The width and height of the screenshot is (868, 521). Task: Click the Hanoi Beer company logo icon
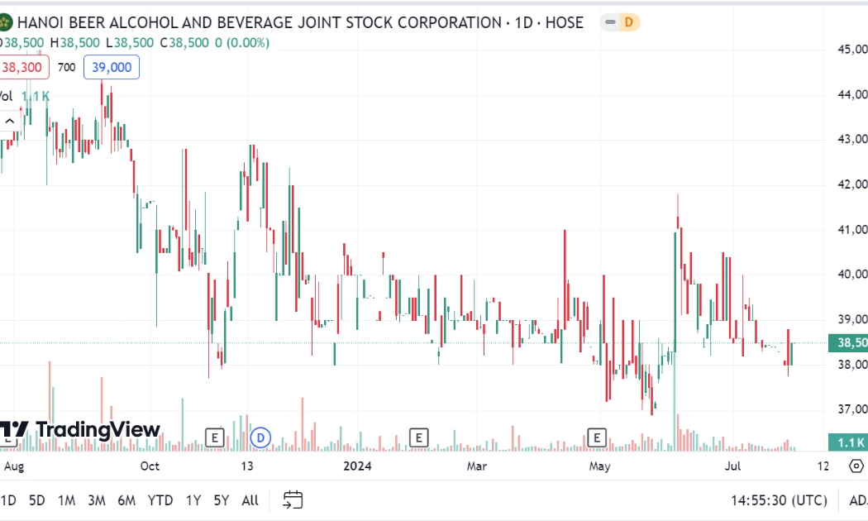tap(4, 22)
